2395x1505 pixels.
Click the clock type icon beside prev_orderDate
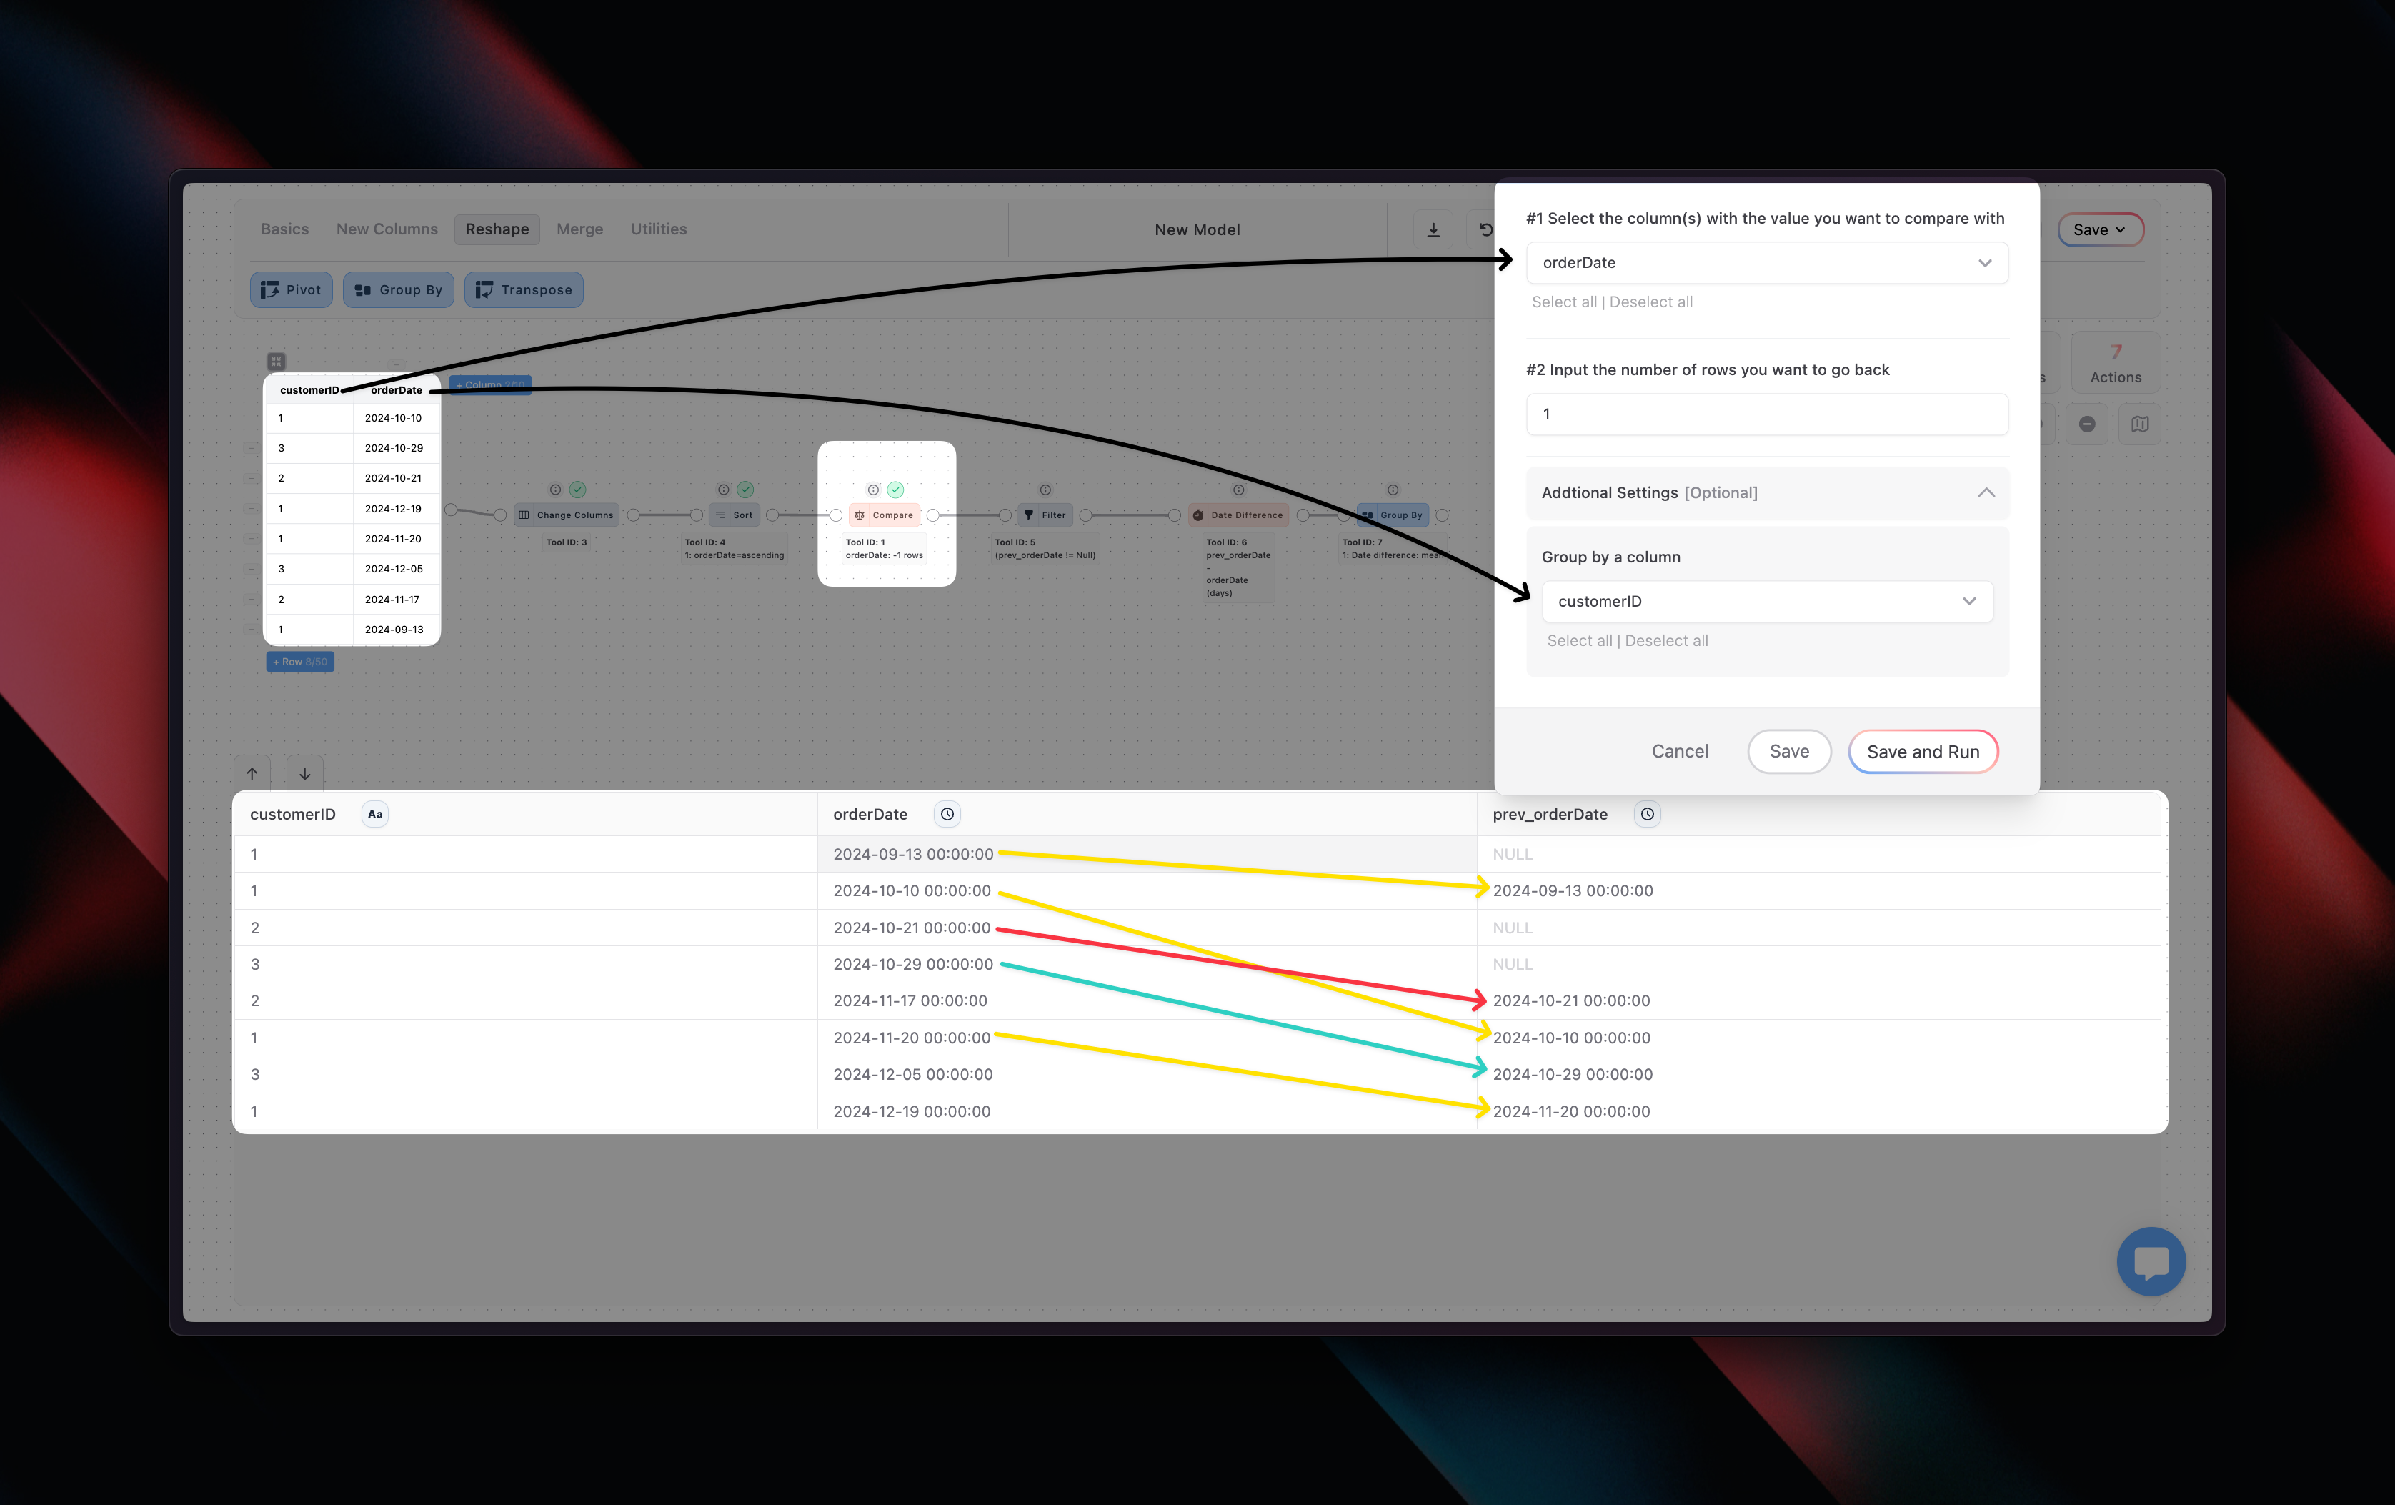(x=1647, y=814)
